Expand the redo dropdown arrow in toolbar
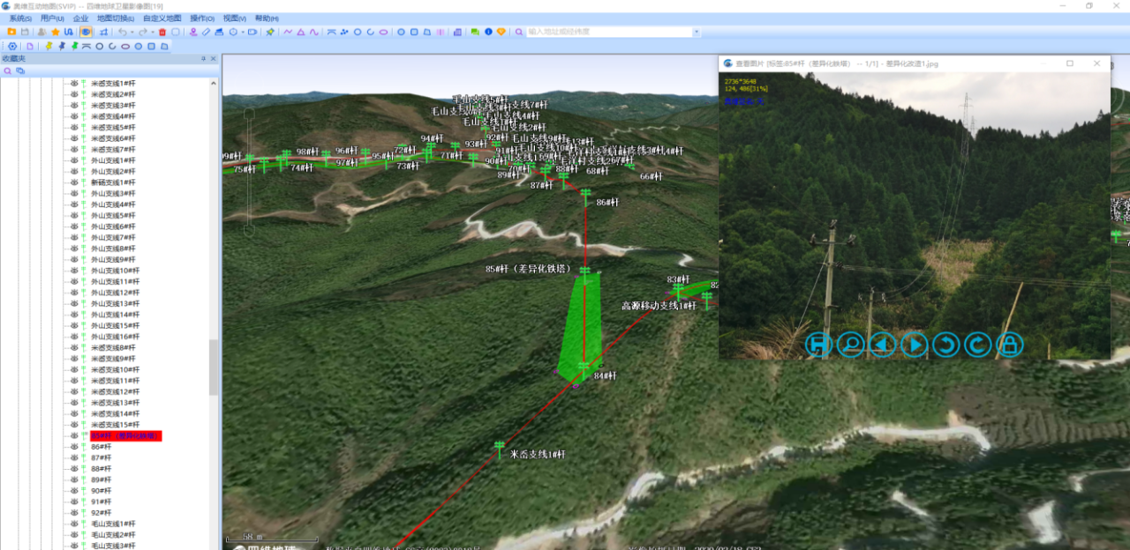1130x550 pixels. point(152,32)
